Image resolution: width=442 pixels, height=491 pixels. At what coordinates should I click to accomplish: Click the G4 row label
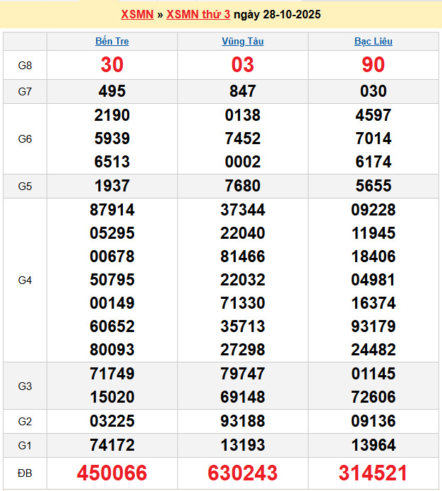coord(25,280)
